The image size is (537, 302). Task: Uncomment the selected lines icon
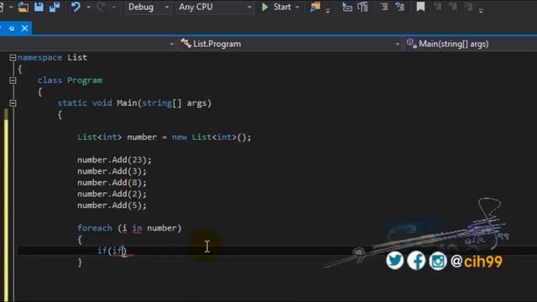[399, 7]
